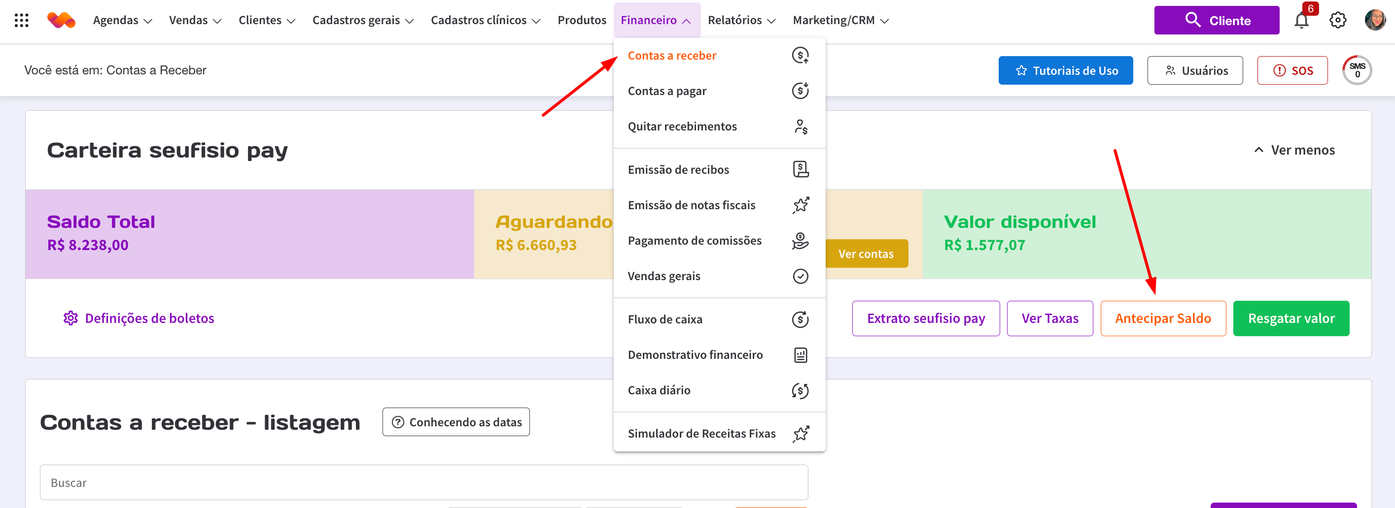Click the user profile avatar
The width and height of the screenshot is (1395, 508).
(x=1374, y=21)
